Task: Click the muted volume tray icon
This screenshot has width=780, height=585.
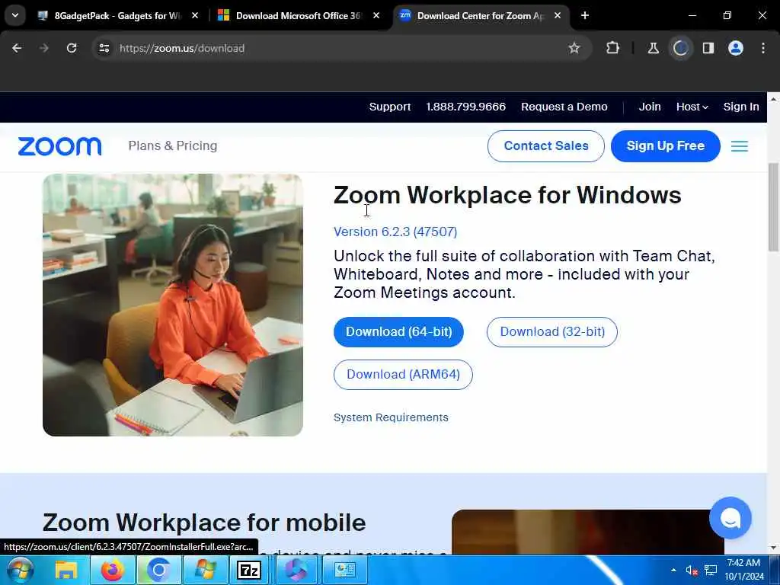Action: pyautogui.click(x=692, y=570)
